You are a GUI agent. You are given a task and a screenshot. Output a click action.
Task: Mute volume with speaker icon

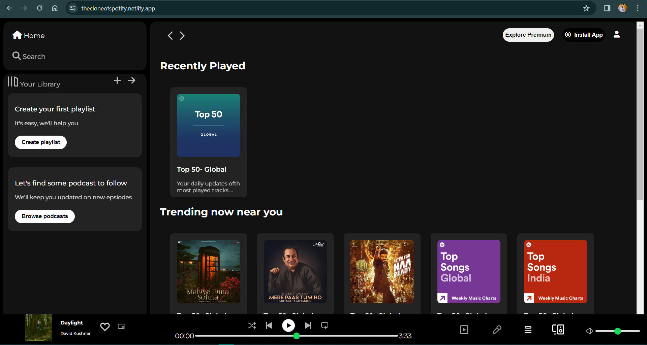tap(589, 331)
